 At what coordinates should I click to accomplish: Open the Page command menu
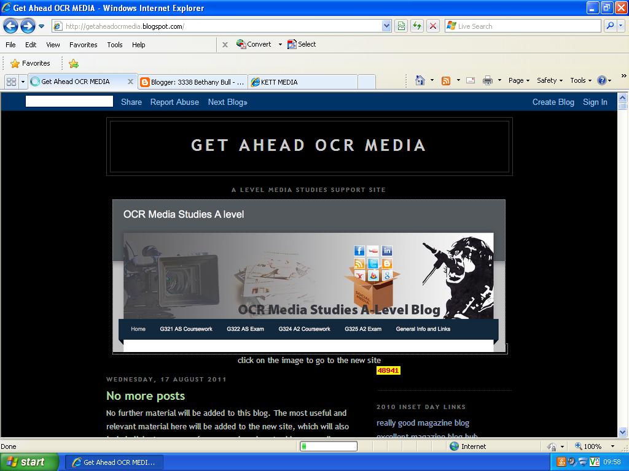click(x=519, y=80)
